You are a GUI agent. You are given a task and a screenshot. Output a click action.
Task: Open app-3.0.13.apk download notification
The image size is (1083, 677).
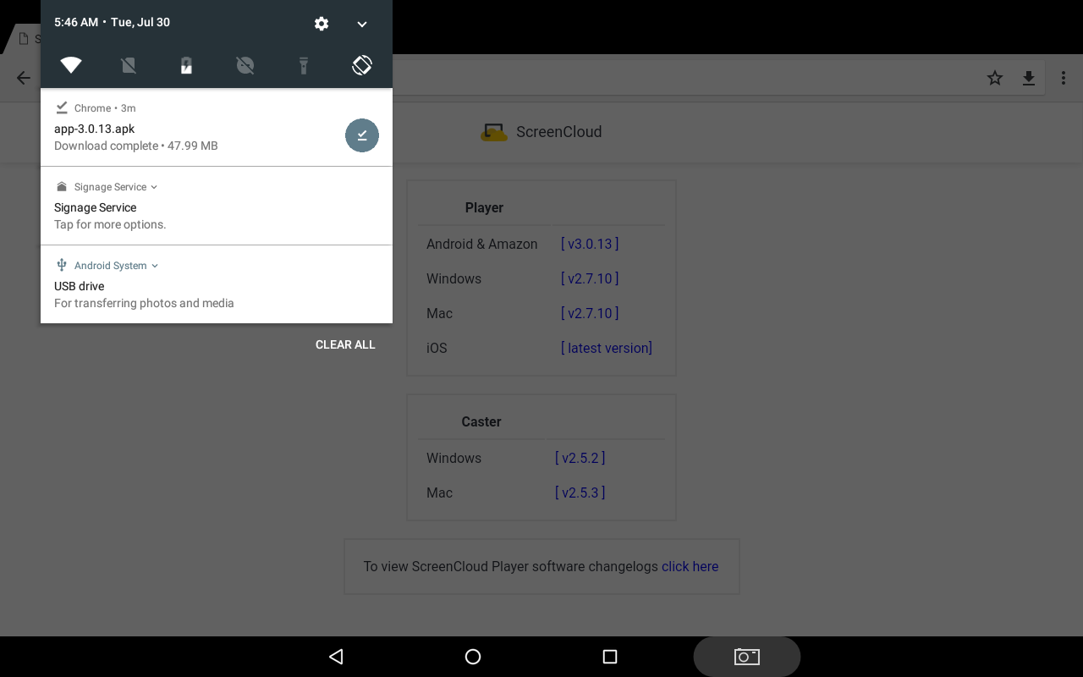click(217, 127)
